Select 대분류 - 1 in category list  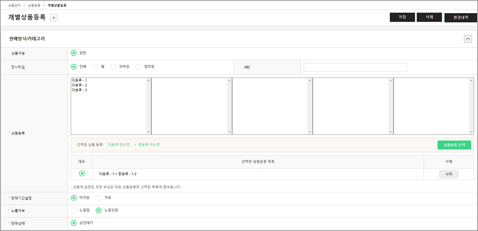point(79,80)
